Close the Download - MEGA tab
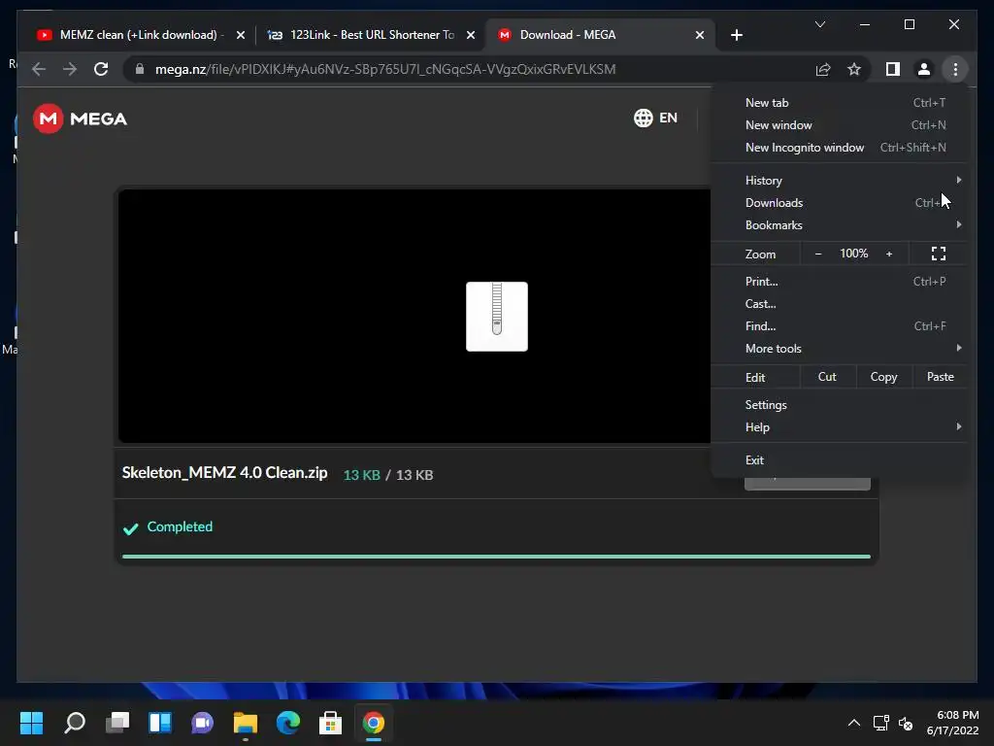 699,35
